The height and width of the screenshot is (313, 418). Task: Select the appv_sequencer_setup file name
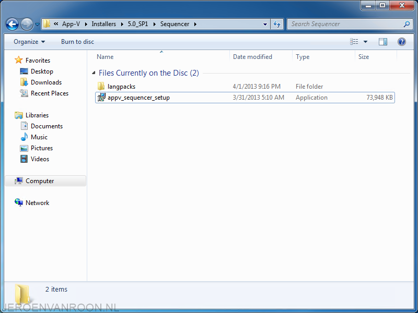138,98
